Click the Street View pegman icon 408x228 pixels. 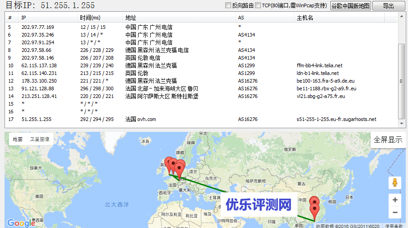coord(395,182)
